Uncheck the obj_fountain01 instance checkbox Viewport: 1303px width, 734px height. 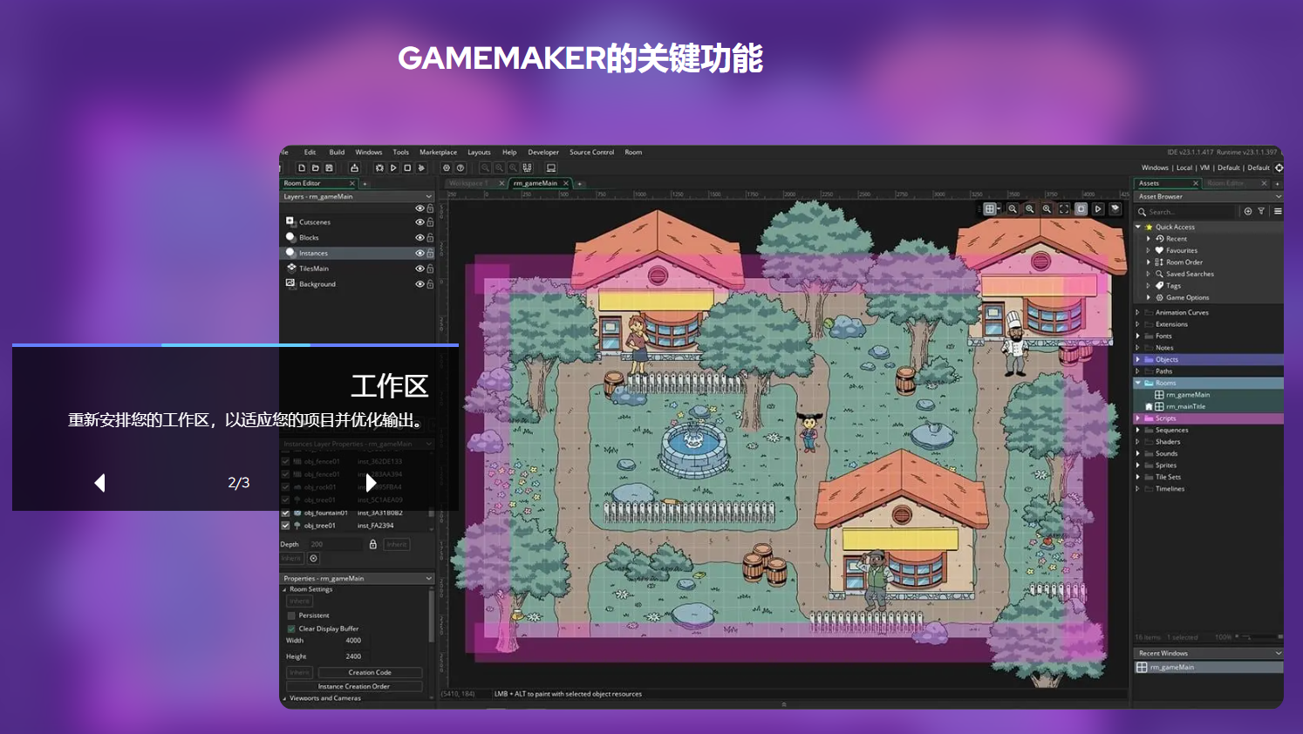(x=285, y=513)
